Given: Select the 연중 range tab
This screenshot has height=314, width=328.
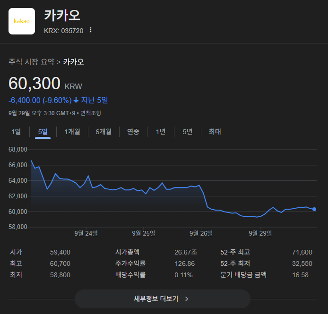Looking at the screenshot, I should 133,132.
